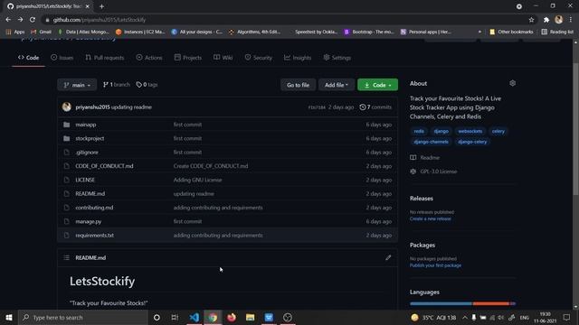Image resolution: width=579 pixels, height=325 pixels.
Task: Select the Code tab
Action: point(28,58)
